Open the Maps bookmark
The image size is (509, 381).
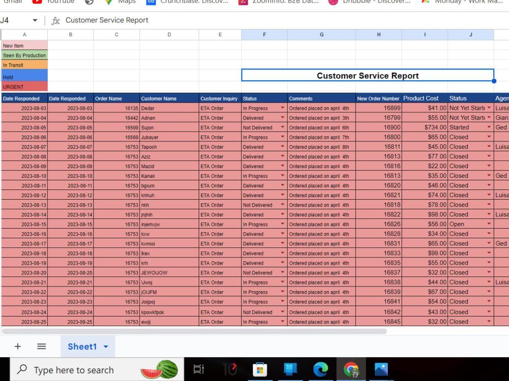tap(121, 2)
